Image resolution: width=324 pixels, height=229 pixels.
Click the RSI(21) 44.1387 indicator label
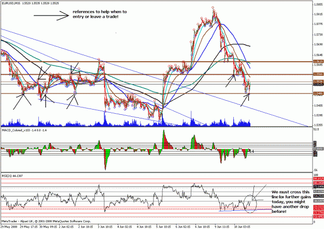tap(12, 176)
